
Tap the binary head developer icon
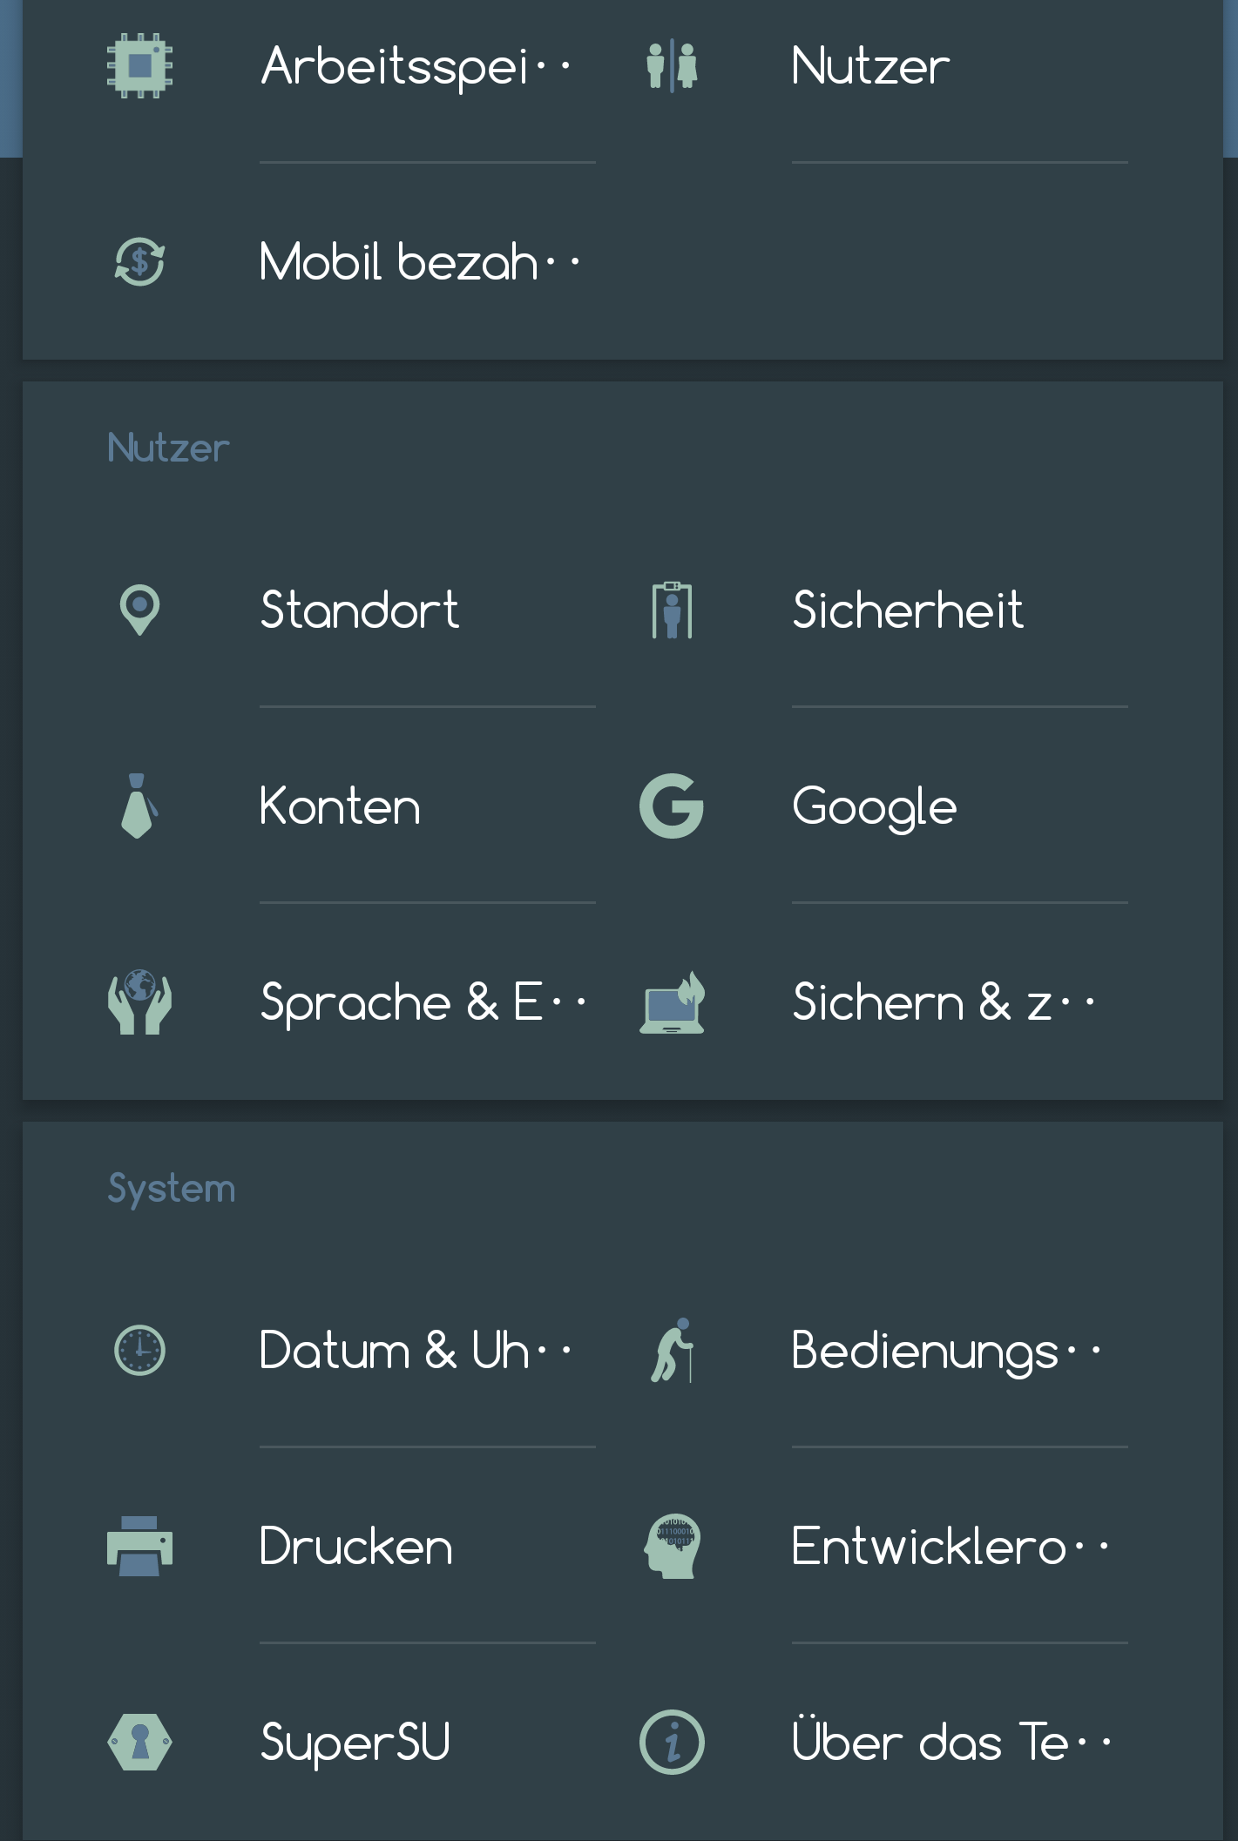click(672, 1547)
